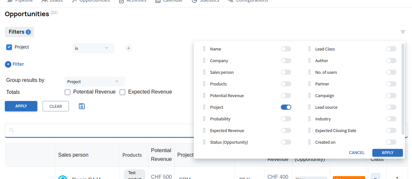Click the drag handle next to Name
This screenshot has width=412, height=179.
(x=204, y=49)
